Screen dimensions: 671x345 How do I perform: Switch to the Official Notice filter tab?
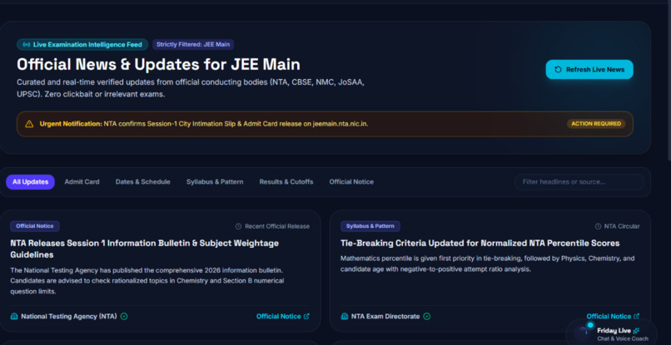click(351, 182)
